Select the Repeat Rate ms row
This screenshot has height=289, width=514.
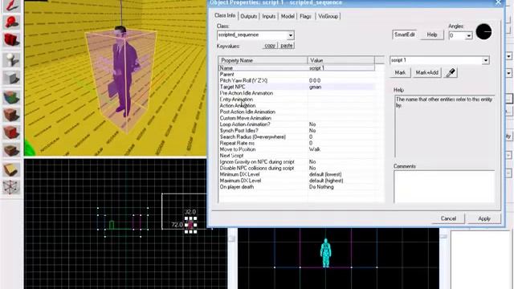point(296,143)
